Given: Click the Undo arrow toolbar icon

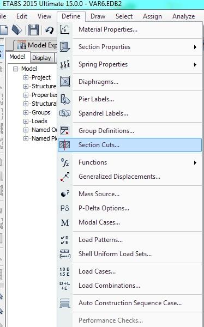Looking at the screenshot, I should click(50, 30).
